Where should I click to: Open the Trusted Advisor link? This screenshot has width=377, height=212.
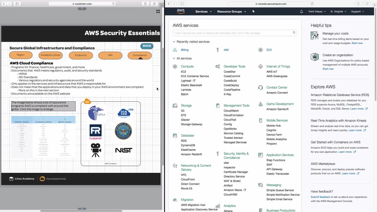(233, 138)
